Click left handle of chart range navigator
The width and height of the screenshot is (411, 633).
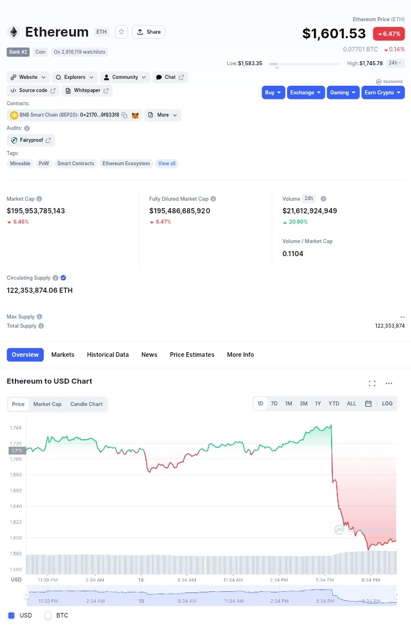click(27, 595)
